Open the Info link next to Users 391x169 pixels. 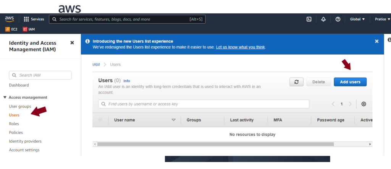tap(127, 81)
